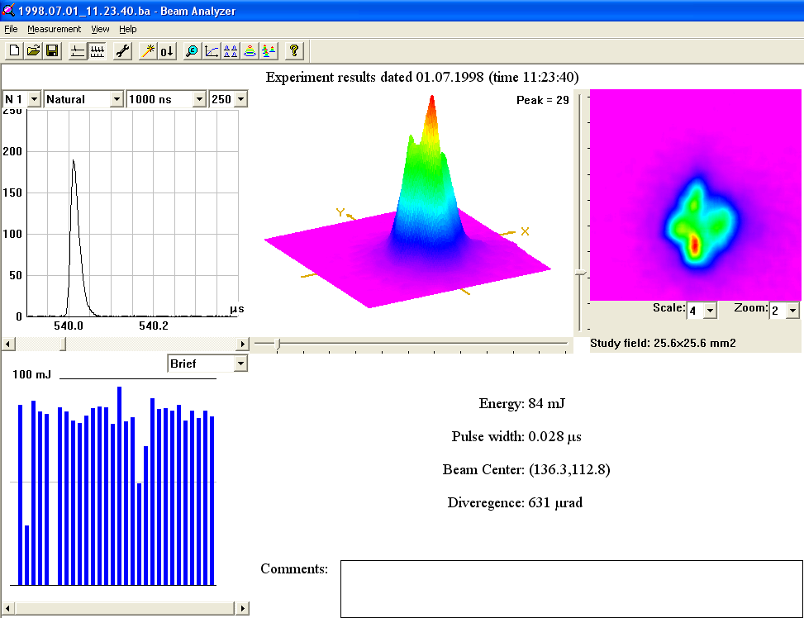
Task: Click the energy histogram scrollbar left arrow
Action: tap(8, 608)
